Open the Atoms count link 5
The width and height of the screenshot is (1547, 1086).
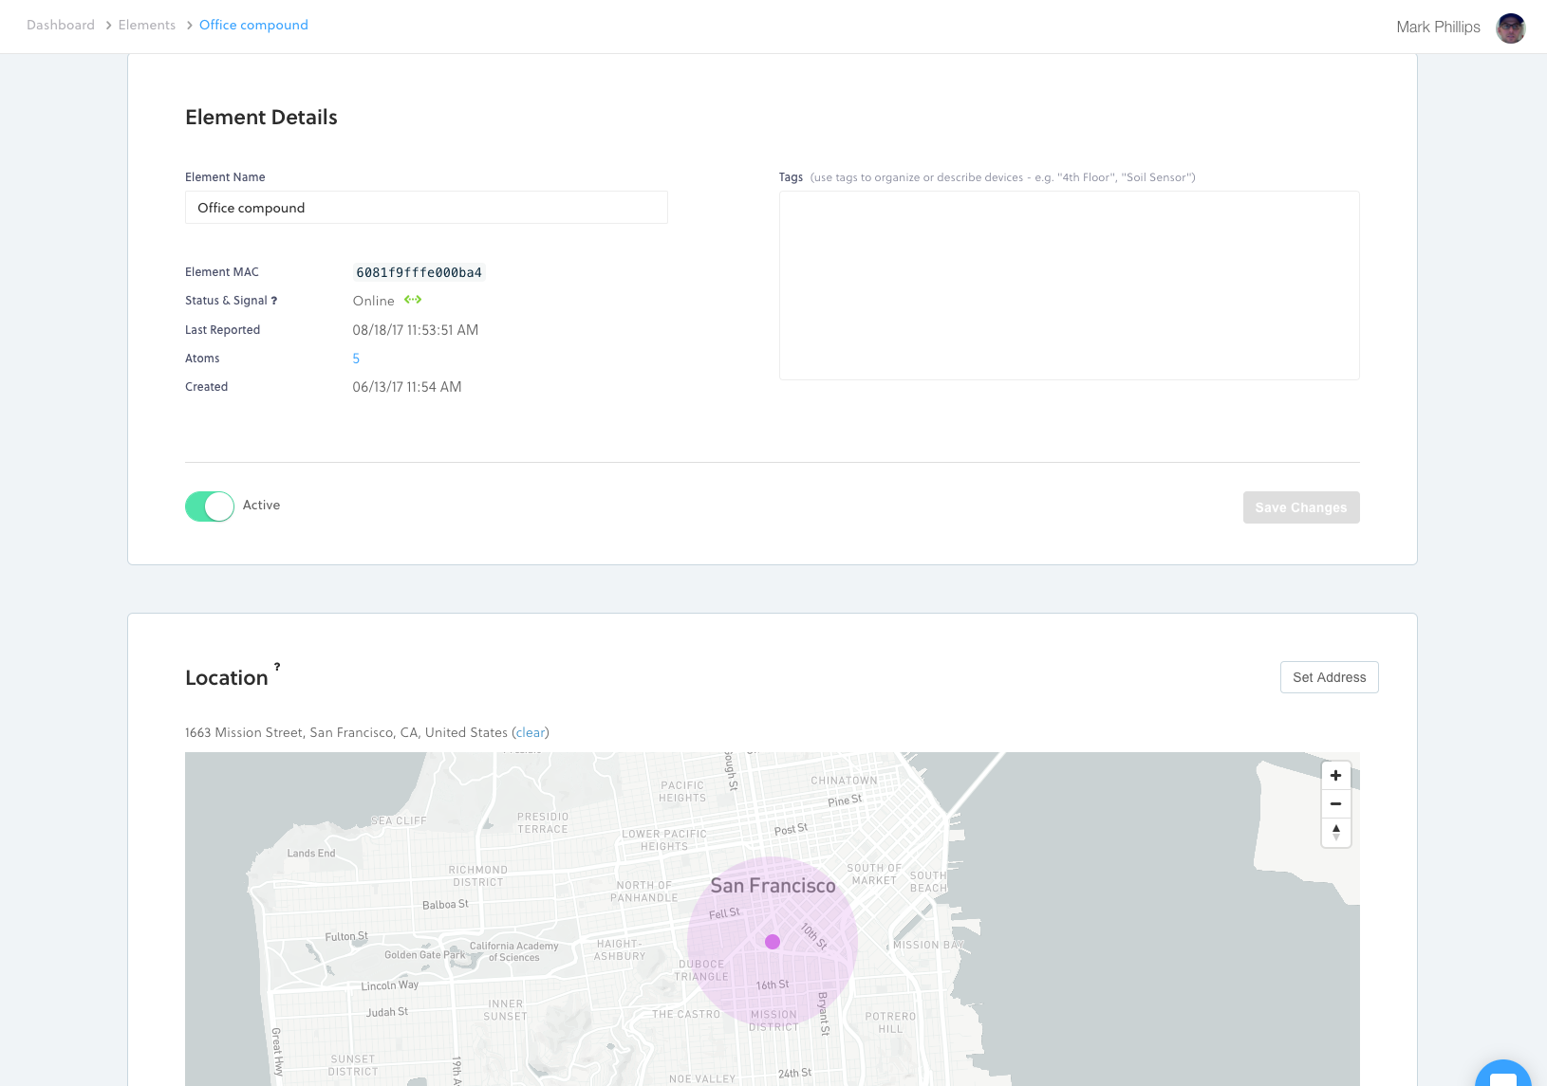[x=356, y=359]
